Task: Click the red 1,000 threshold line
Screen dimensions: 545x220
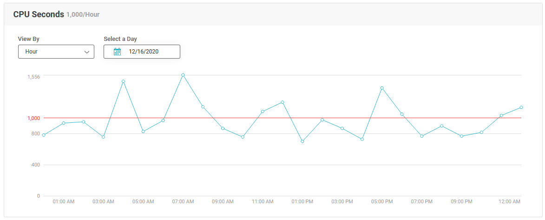Action: coord(282,118)
